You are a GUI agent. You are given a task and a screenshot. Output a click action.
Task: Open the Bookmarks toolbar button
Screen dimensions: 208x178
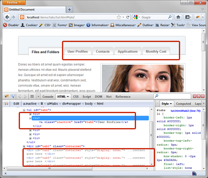coord(188,17)
